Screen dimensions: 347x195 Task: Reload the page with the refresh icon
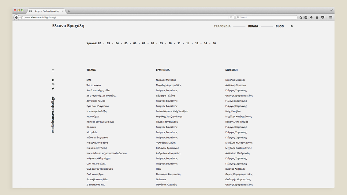[231, 17]
